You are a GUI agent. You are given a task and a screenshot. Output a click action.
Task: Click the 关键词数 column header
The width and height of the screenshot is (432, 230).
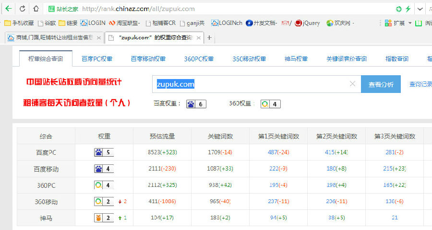(x=220, y=136)
